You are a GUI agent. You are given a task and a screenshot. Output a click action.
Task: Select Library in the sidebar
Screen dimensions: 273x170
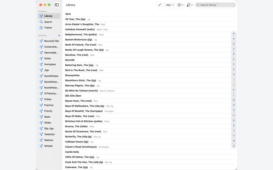coord(49,16)
